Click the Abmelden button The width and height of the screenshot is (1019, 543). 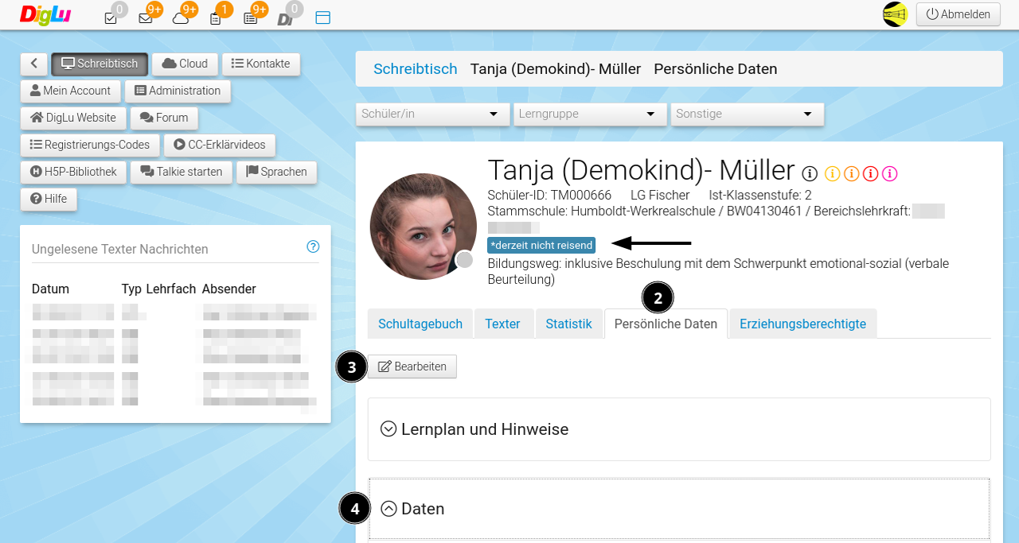pos(958,14)
